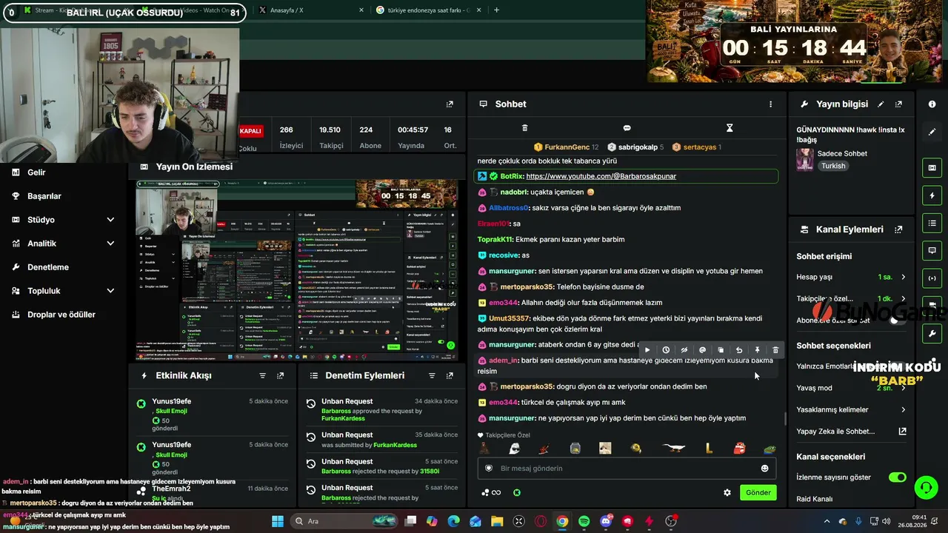This screenshot has width=948, height=533.
Task: Click the trash icon in message toolbar
Action: (x=775, y=350)
